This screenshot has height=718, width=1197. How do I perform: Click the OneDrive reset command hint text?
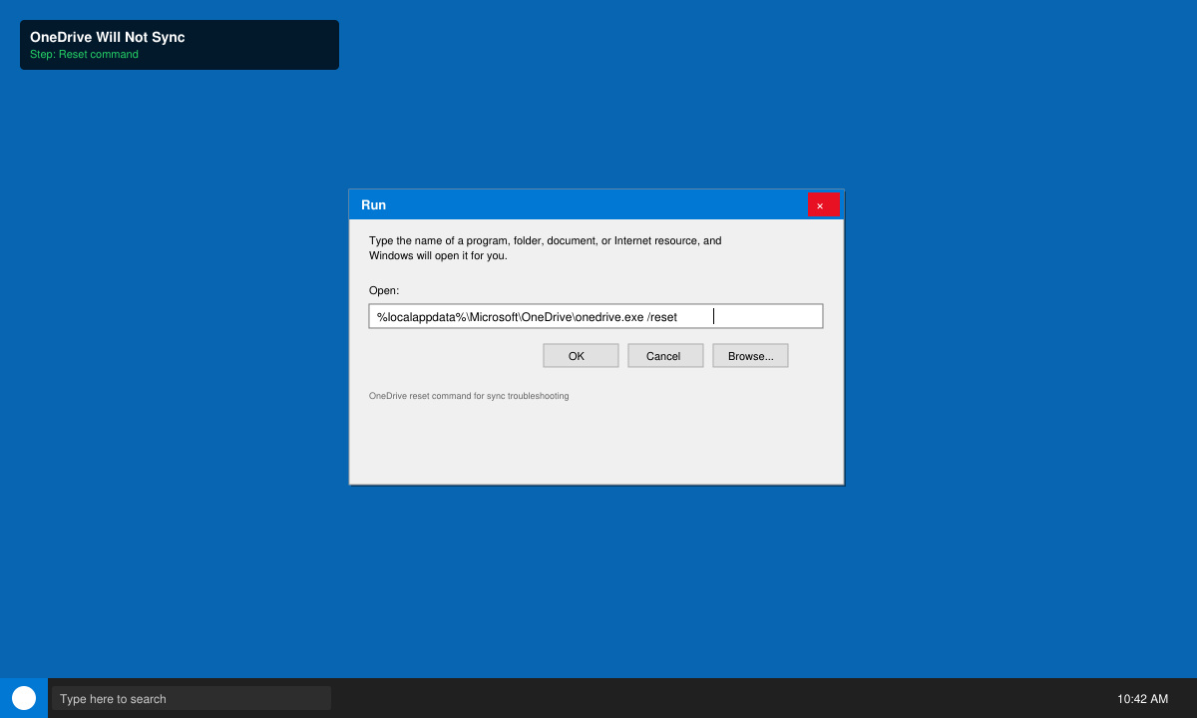pos(469,396)
